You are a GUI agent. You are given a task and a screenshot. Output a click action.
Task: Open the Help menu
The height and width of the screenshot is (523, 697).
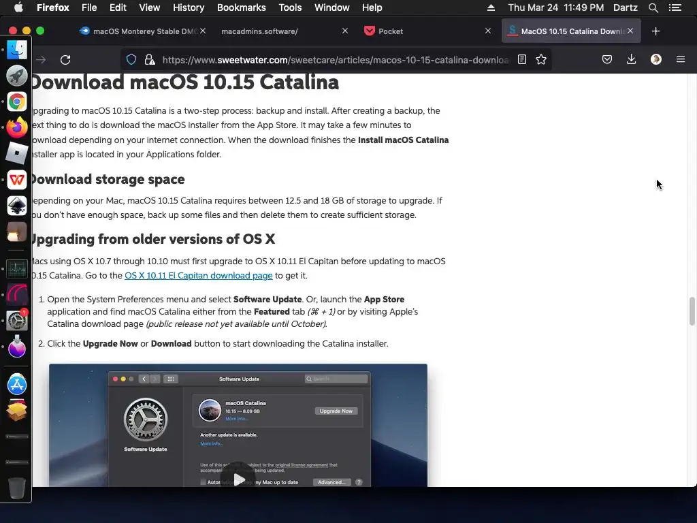click(372, 7)
